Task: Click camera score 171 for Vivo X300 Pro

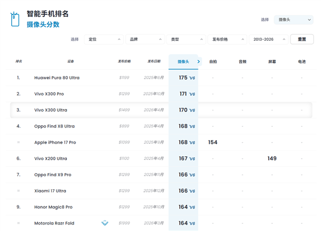Action: (x=183, y=94)
